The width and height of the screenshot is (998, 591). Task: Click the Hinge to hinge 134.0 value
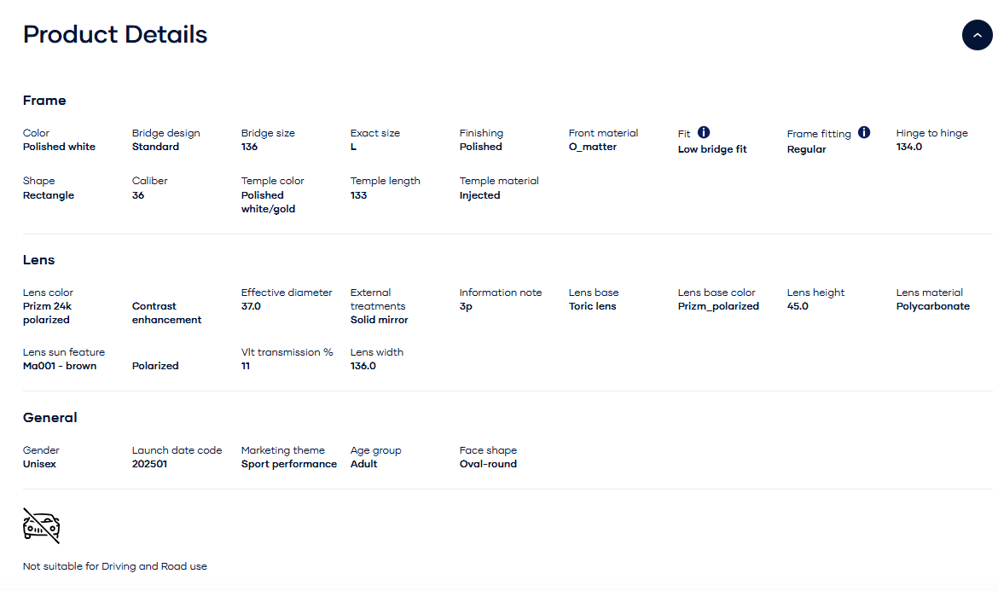click(x=909, y=147)
